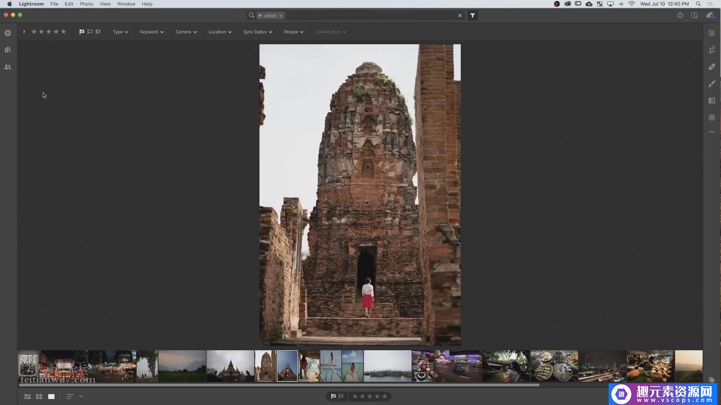Expand the Camera filter dropdown
Image resolution: width=721 pixels, height=405 pixels.
click(186, 32)
